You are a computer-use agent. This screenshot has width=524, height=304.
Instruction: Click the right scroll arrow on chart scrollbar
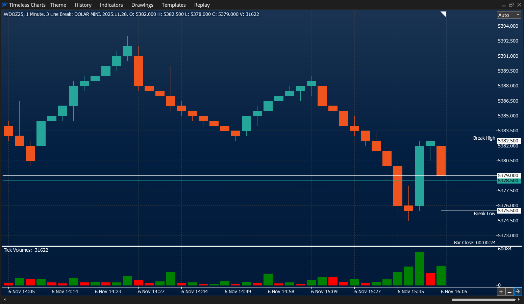tap(519, 299)
